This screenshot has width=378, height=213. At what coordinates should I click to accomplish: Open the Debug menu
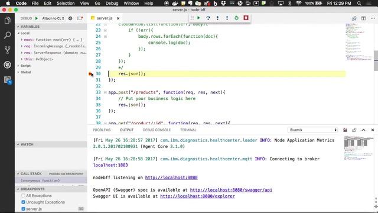click(112, 4)
